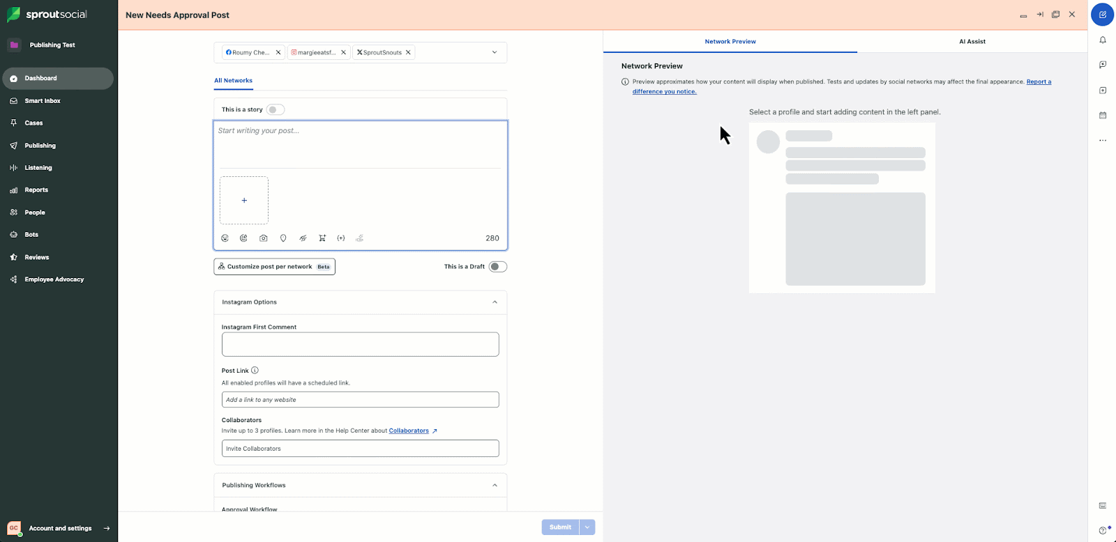Add media via the dashed plus box

pyautogui.click(x=244, y=201)
